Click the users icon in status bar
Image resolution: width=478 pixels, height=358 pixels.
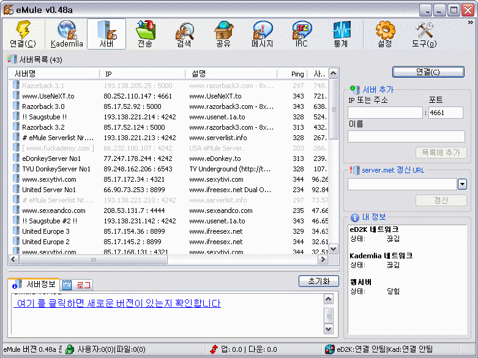point(70,349)
